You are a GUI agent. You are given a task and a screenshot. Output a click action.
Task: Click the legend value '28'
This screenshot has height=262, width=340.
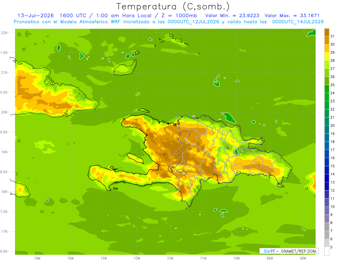click(x=333, y=60)
